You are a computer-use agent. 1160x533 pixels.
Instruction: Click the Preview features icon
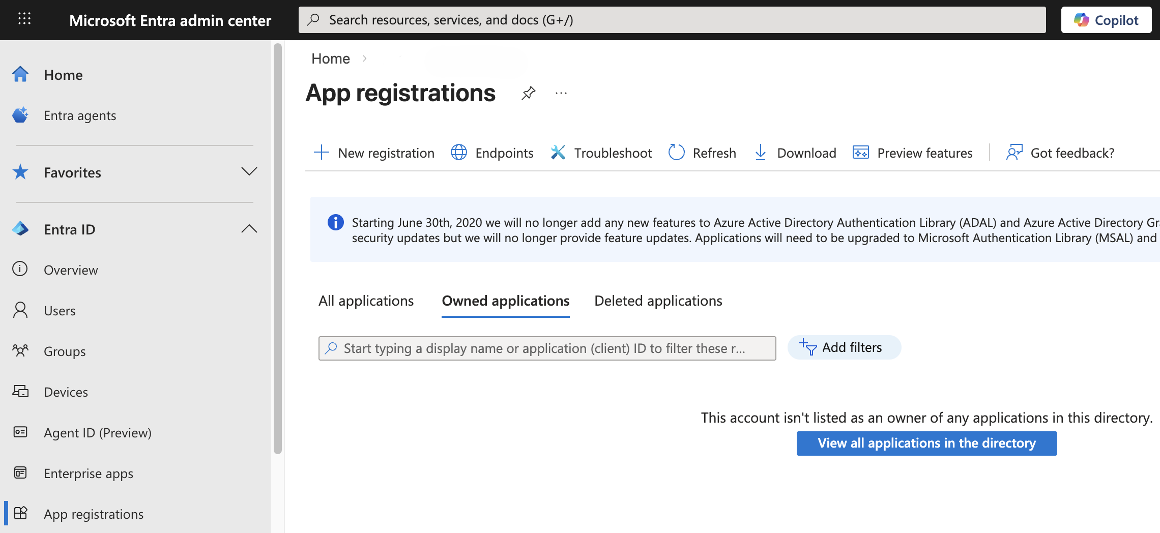tap(861, 153)
